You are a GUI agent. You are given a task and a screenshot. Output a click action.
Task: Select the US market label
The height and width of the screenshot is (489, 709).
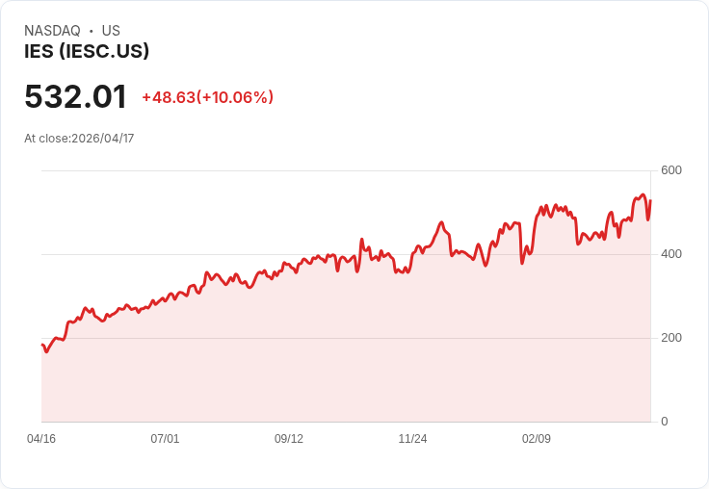(111, 31)
